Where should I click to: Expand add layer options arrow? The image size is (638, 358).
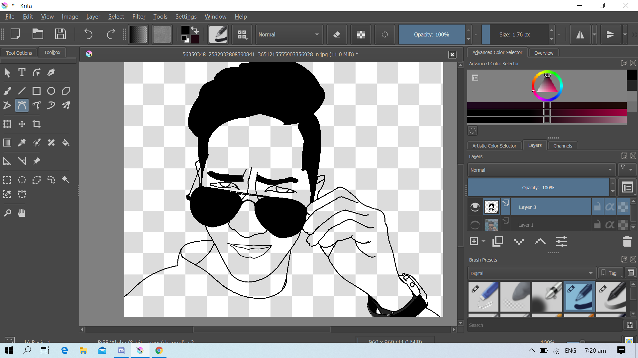click(x=483, y=241)
